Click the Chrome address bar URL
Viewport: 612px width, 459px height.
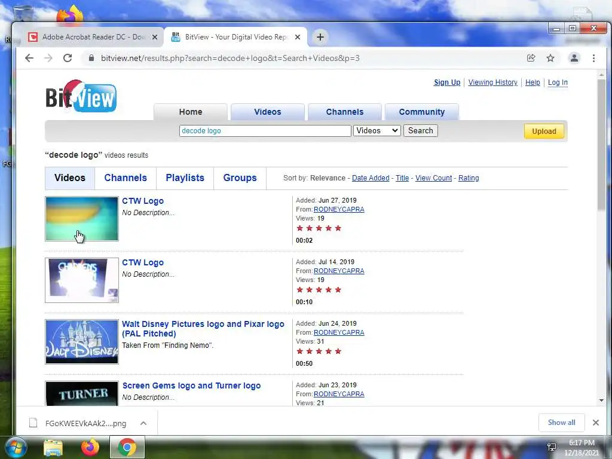point(230,58)
